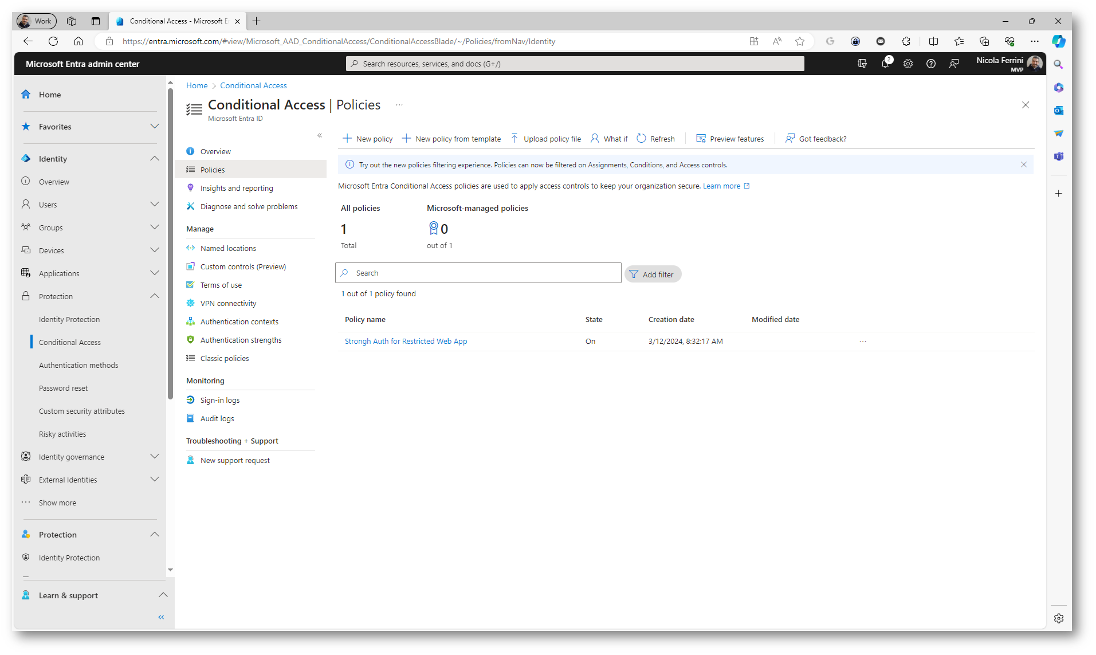Open browser sidebar Outlook icon
This screenshot has width=1096, height=655.
(x=1059, y=111)
